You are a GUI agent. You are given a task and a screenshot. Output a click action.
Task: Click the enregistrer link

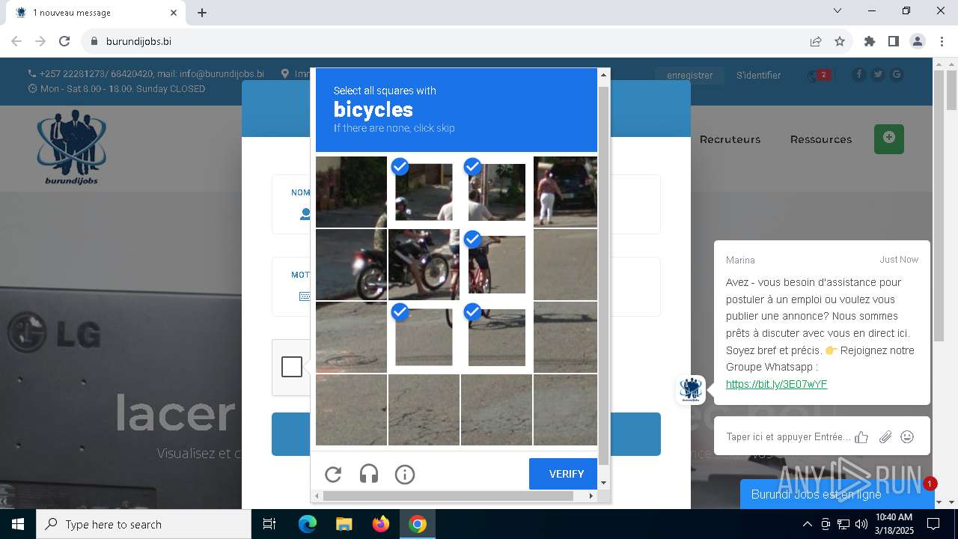[x=690, y=75]
